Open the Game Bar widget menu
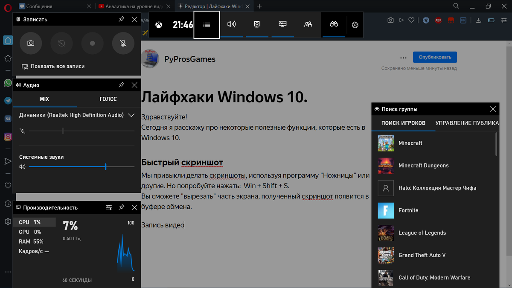The height and width of the screenshot is (288, 512). point(207,24)
